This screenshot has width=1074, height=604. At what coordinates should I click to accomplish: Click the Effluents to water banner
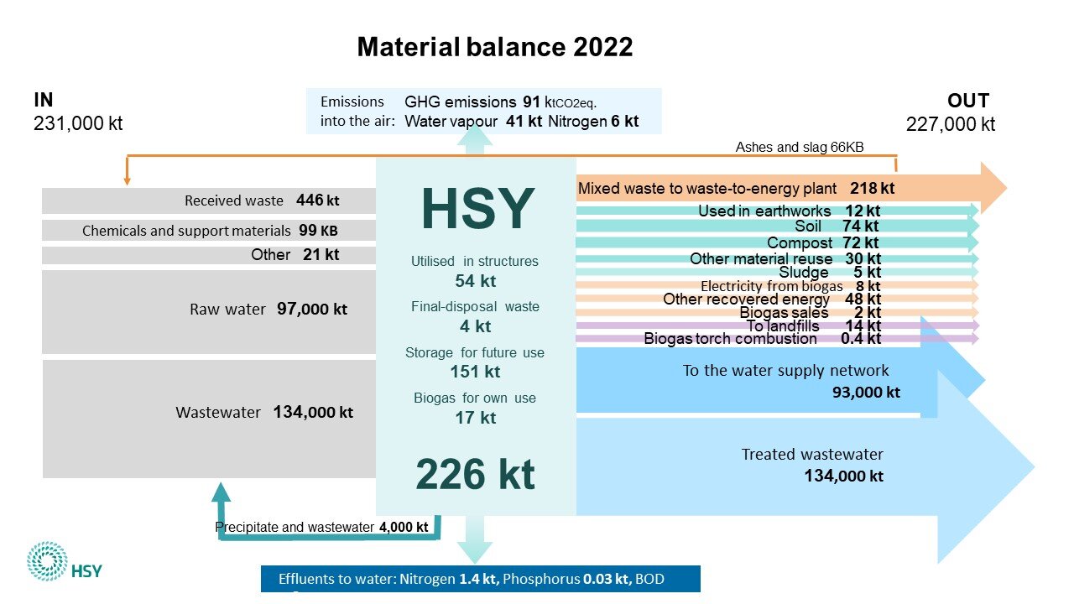tap(480, 579)
